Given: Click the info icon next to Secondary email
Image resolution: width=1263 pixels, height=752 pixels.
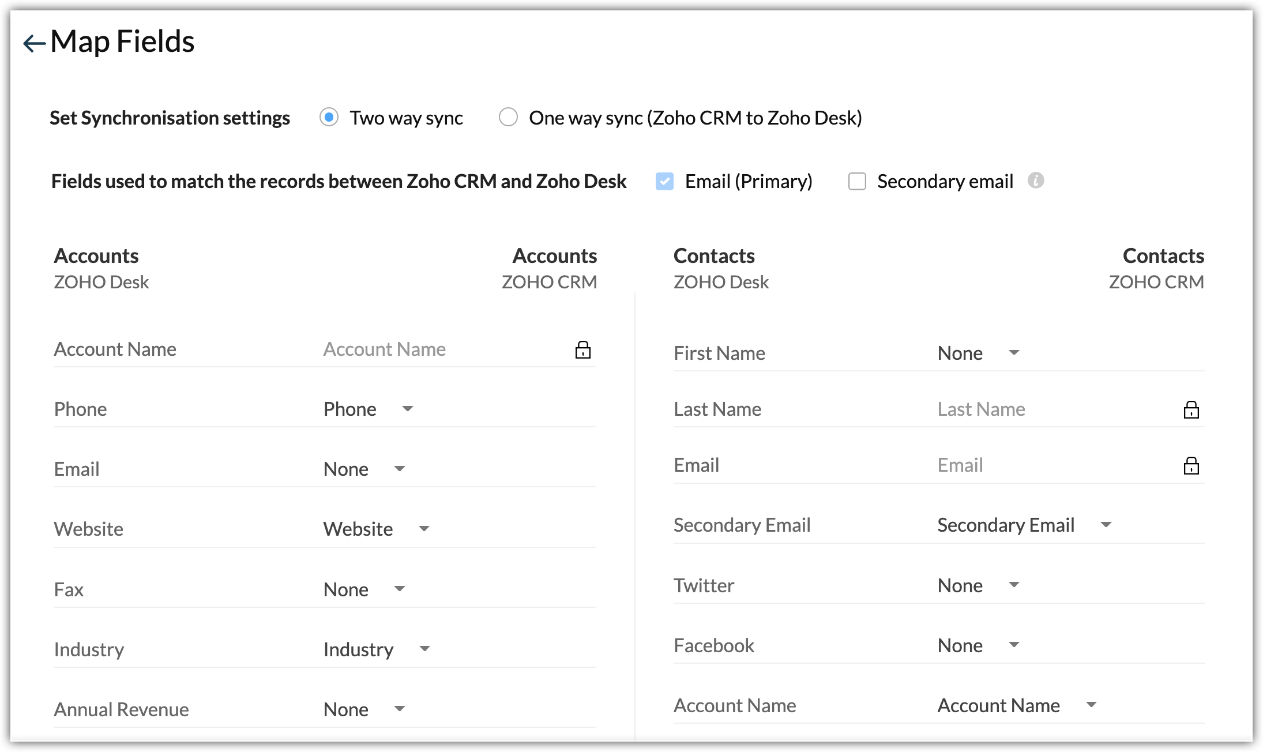Looking at the screenshot, I should [x=1036, y=181].
